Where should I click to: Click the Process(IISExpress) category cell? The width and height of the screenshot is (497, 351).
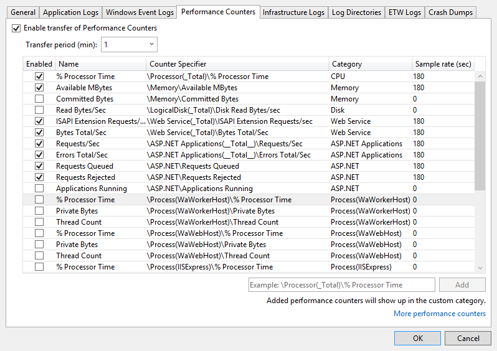point(361,267)
